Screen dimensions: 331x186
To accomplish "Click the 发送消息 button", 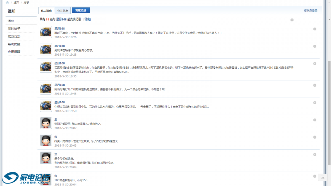I will click(x=81, y=10).
